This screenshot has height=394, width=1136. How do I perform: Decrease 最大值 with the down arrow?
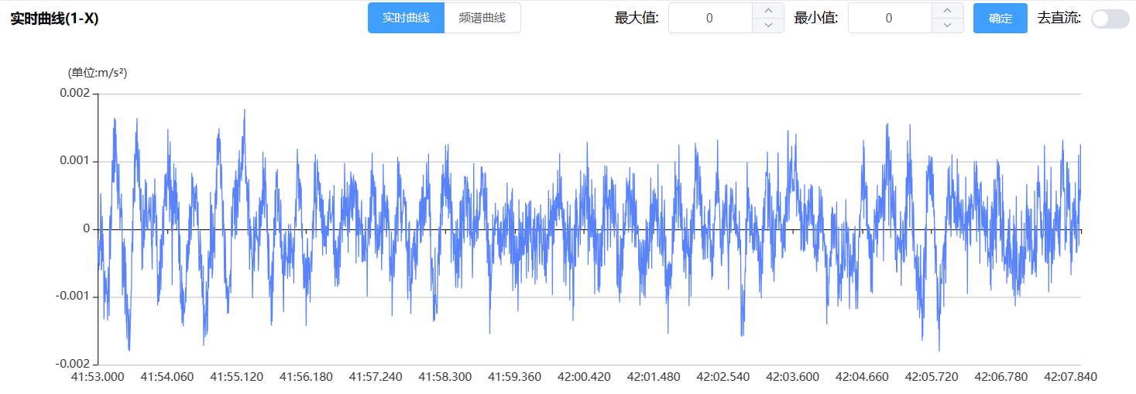coord(767,25)
